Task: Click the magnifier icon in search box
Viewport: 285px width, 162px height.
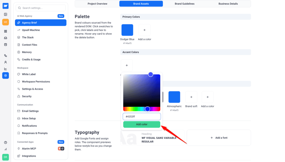Action: [19, 8]
